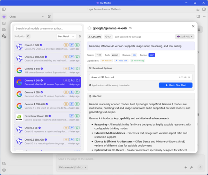
Task: Click 'Applicable model file already downloaded' text
Action: click(x=111, y=85)
